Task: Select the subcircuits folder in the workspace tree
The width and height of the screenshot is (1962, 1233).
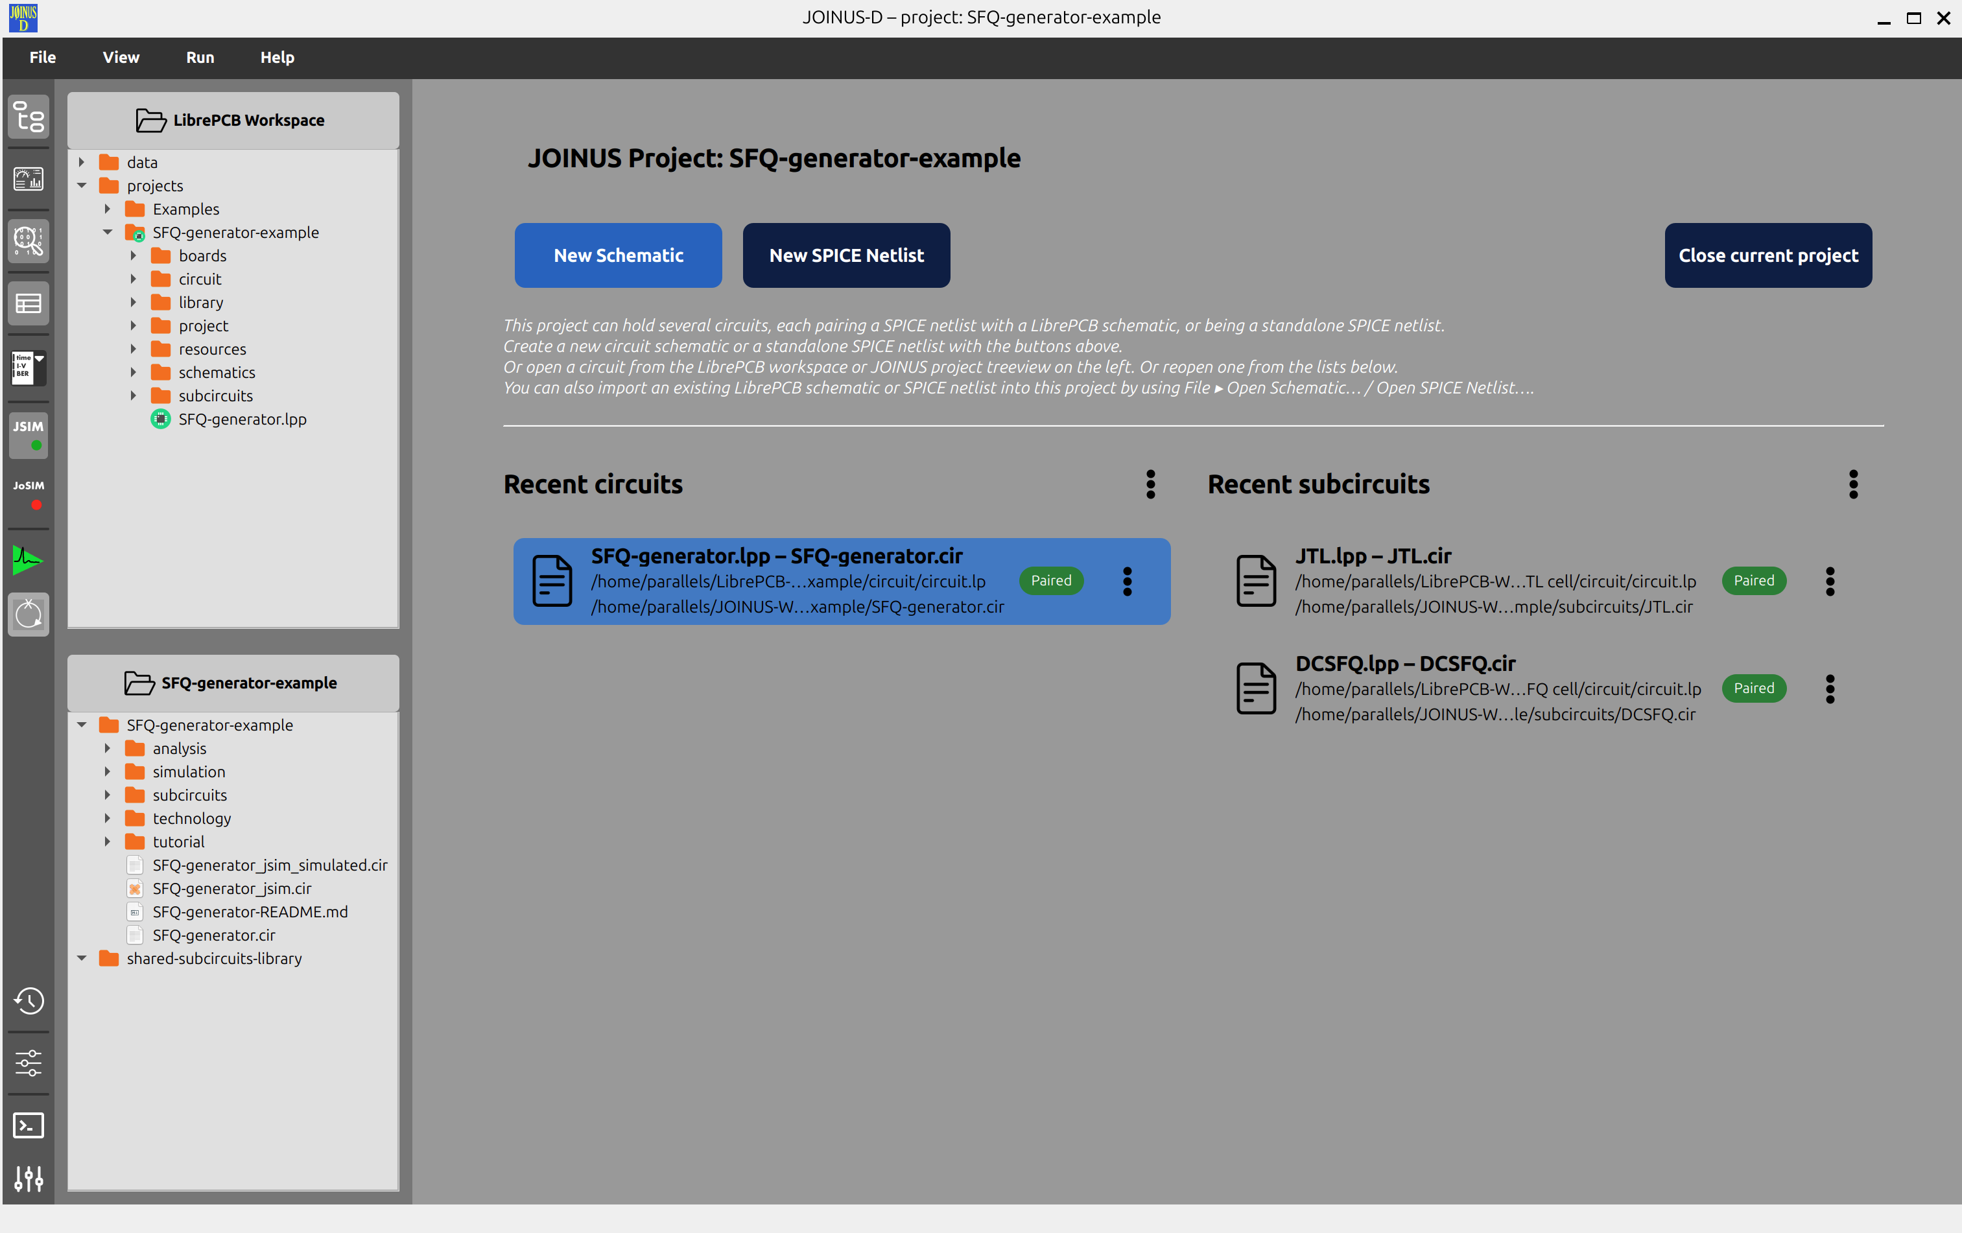Action: (215, 395)
